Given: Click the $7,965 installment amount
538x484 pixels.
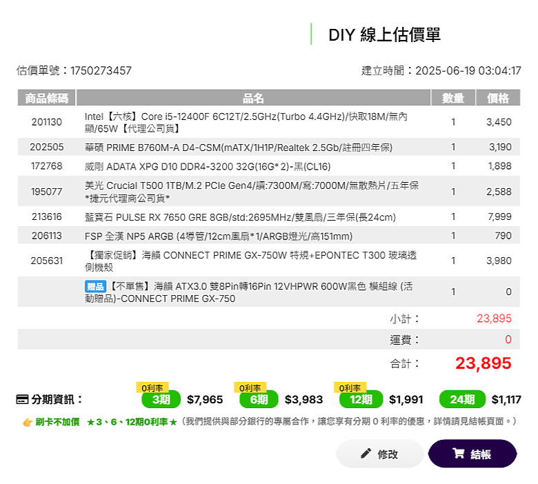Looking at the screenshot, I should (205, 399).
